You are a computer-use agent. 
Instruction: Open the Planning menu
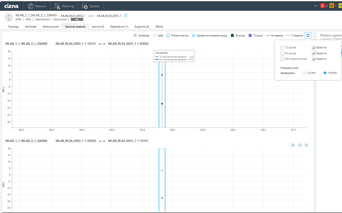pyautogui.click(x=64, y=6)
